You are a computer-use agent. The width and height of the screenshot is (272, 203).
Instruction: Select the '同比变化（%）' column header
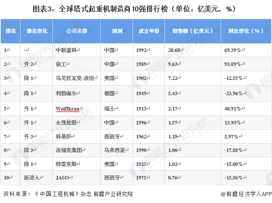tap(246, 31)
